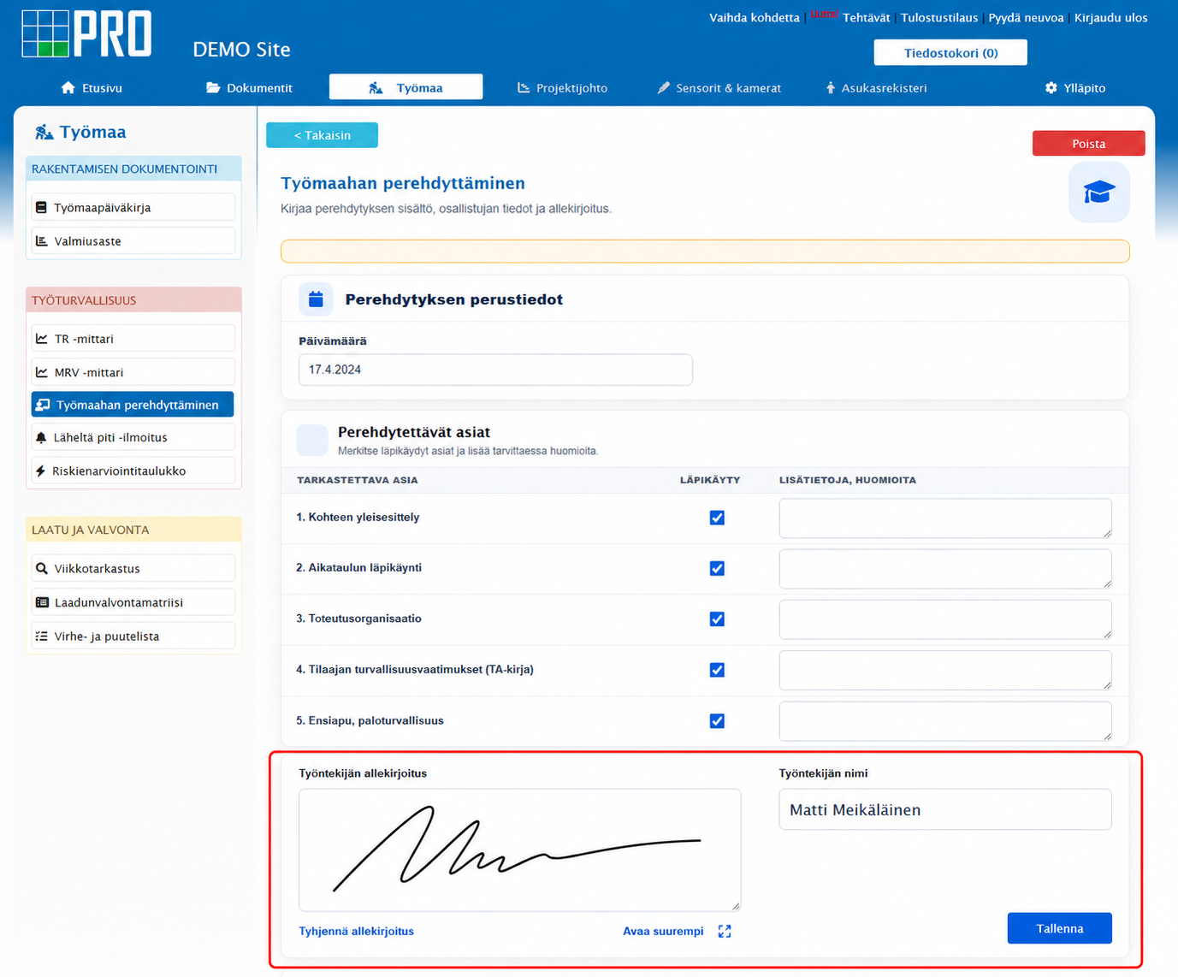Uncheck Aikataulun läpikäynti checkbox
Image resolution: width=1178 pixels, height=977 pixels.
[x=717, y=568]
